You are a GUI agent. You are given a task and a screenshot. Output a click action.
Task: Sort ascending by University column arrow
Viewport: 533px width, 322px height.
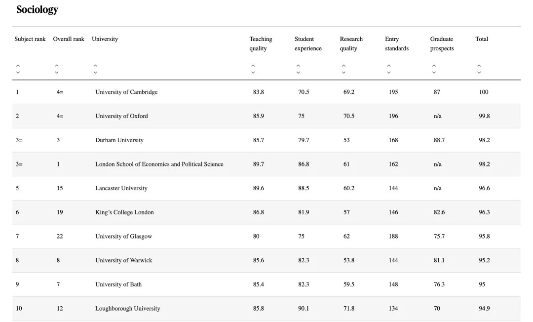[x=95, y=65]
